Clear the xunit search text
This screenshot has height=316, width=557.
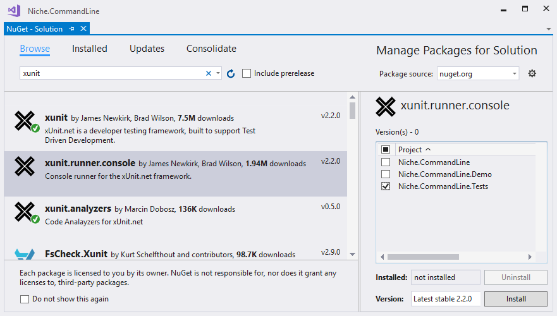209,73
